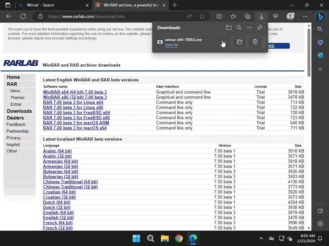The image size is (329, 246).
Task: Open File Explorer from taskbar
Action: click(x=165, y=238)
